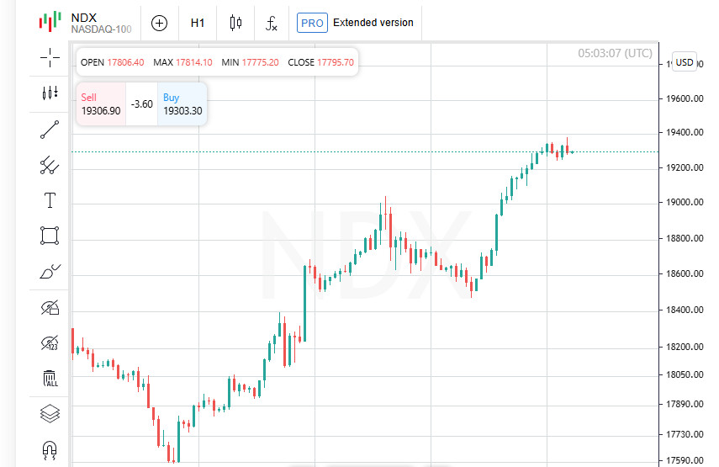Add a symbol with plus button

[x=159, y=23]
